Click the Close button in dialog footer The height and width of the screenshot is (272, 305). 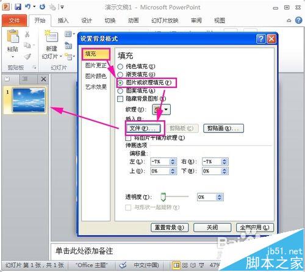coord(212,227)
